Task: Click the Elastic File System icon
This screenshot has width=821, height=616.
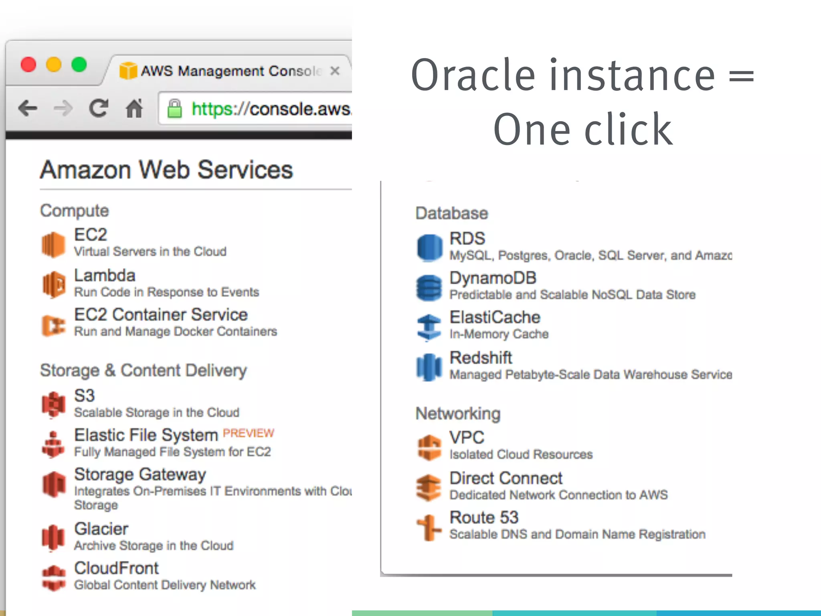Action: (53, 444)
